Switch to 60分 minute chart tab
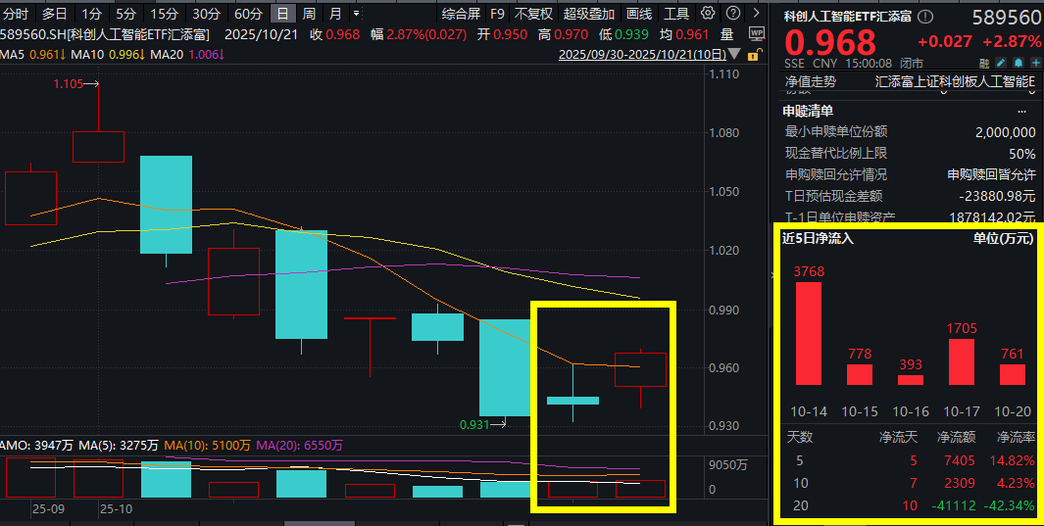 point(248,14)
